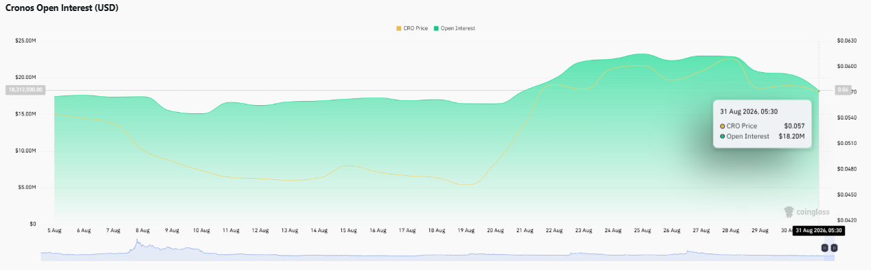Click the $0.0510 right axis label
This screenshot has width=871, height=270.
tap(847, 143)
